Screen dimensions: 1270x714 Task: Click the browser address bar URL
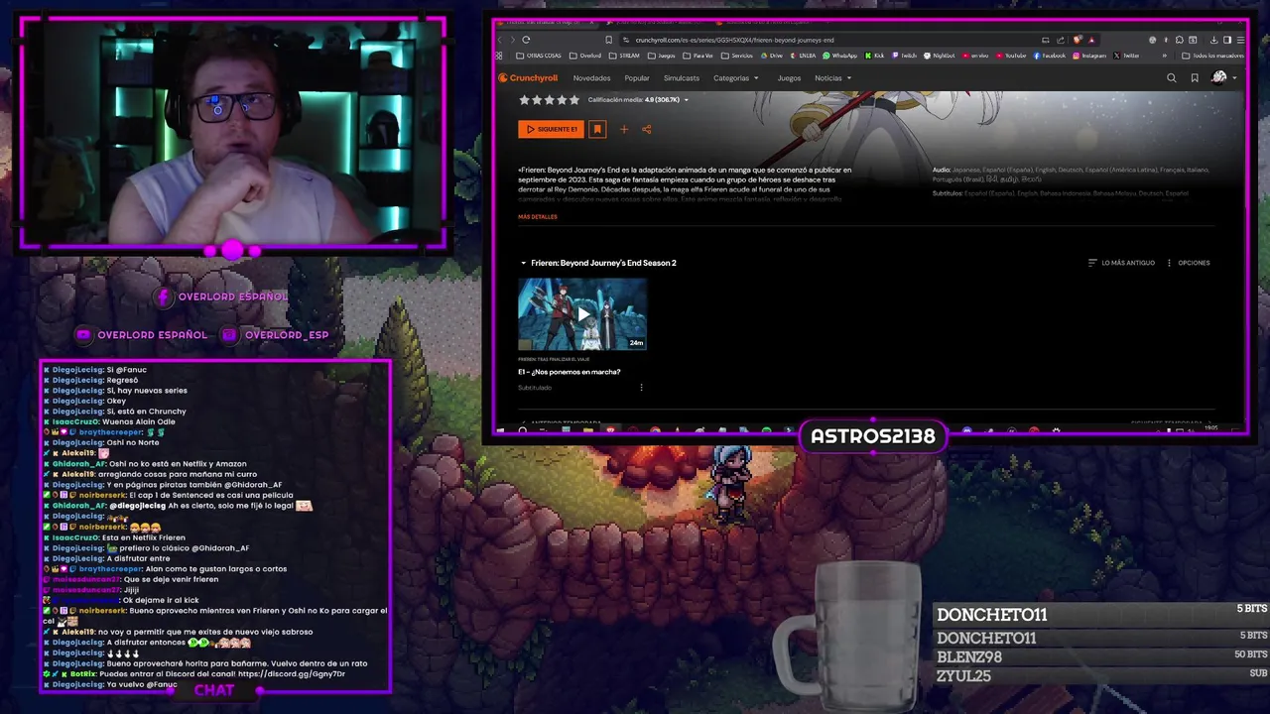(734, 40)
